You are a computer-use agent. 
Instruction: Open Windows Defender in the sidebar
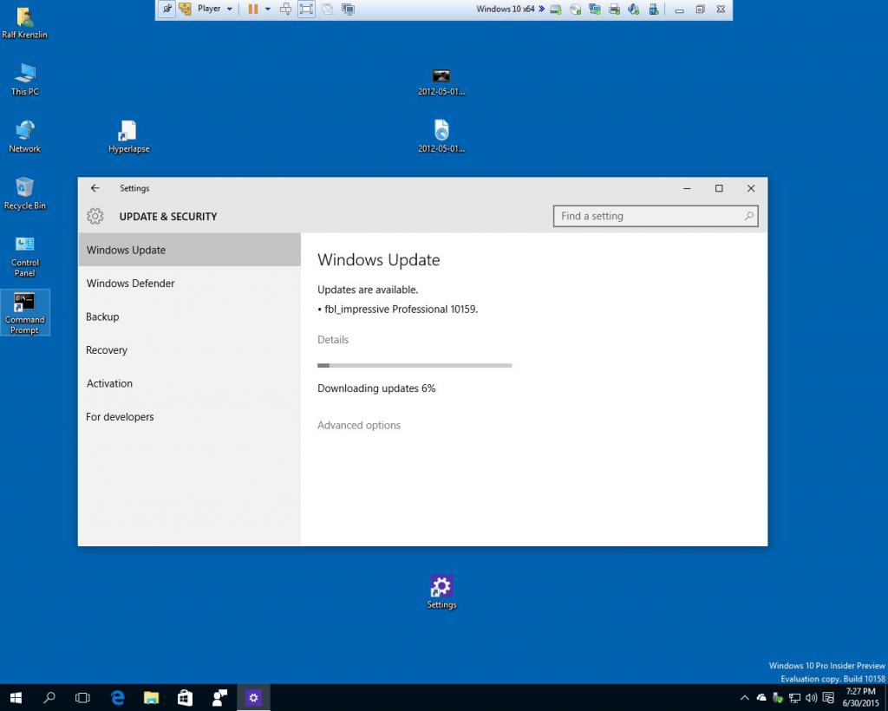tap(189, 283)
